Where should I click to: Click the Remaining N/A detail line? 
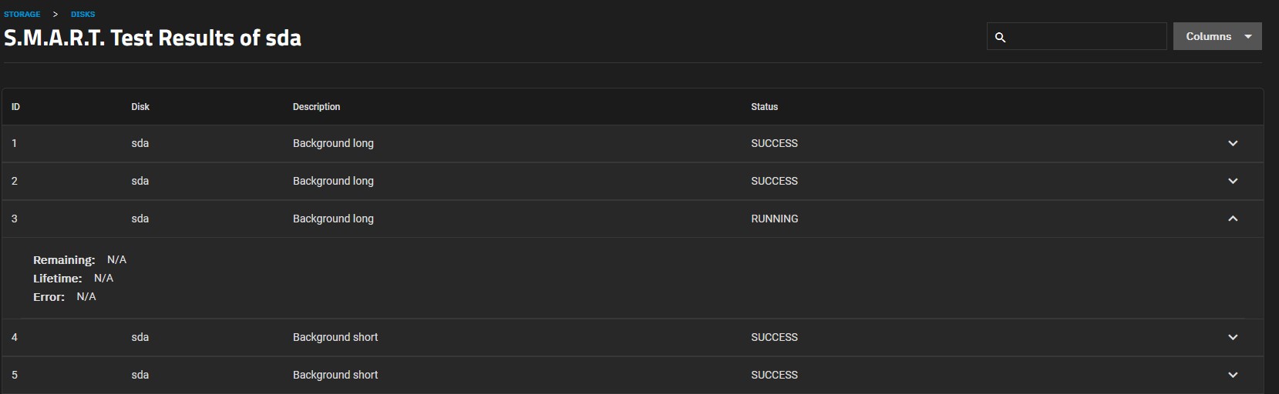tap(79, 260)
